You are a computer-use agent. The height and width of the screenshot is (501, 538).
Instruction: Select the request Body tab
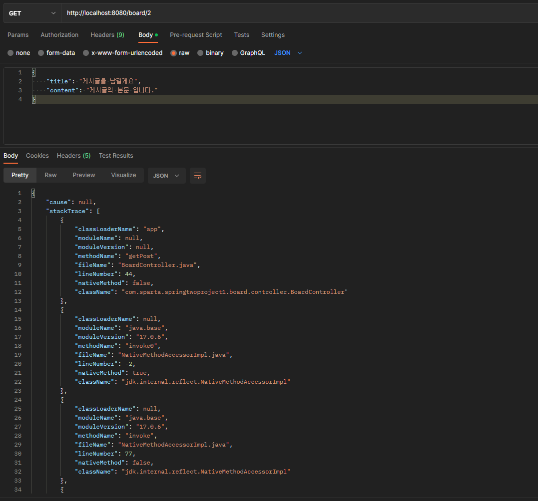(148, 35)
